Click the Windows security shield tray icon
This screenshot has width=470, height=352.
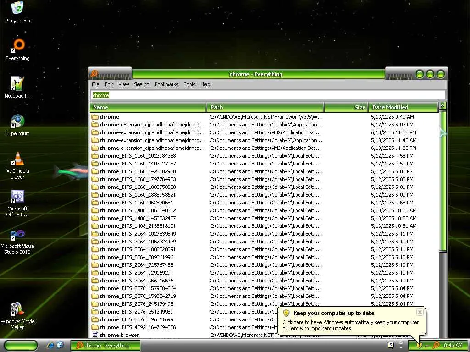coord(420,345)
